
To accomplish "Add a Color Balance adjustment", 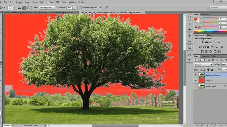I will tap(205, 47).
